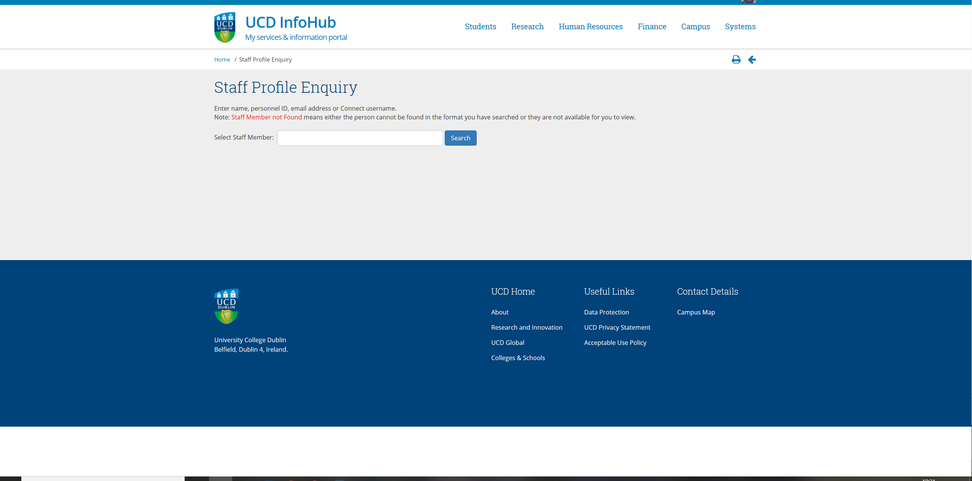Open the Acceptable Use Policy link
The image size is (972, 481).
(x=615, y=343)
